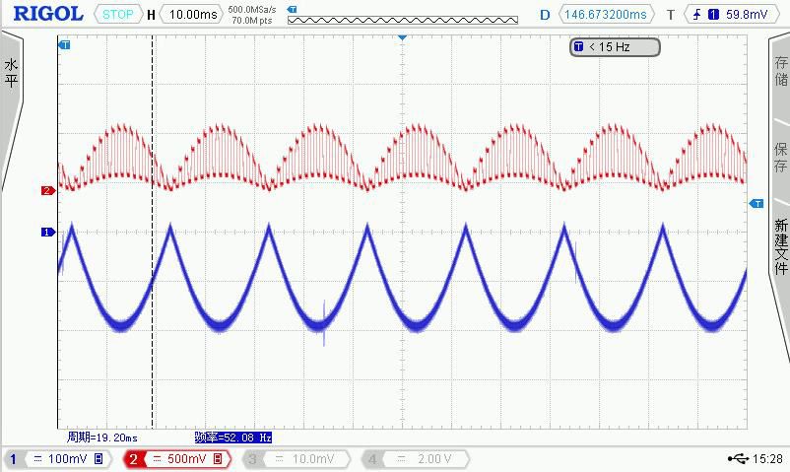The width and height of the screenshot is (790, 472).
Task: Select the 新建文件 new file option
Action: coord(780,246)
